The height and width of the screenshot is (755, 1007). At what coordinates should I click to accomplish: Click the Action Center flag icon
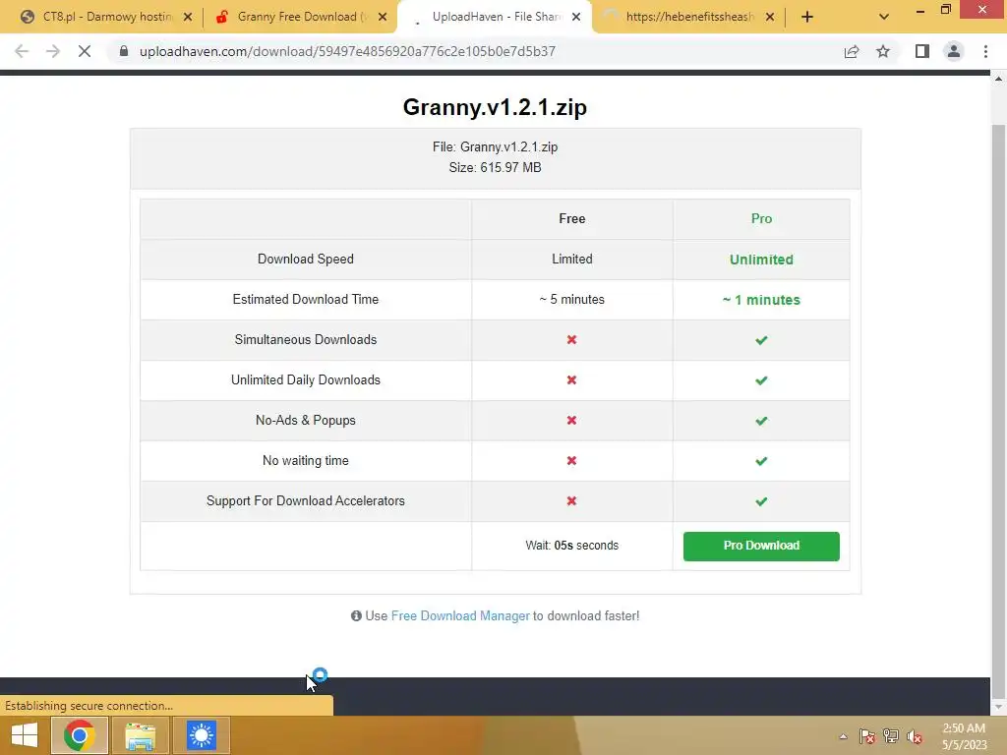point(867,736)
